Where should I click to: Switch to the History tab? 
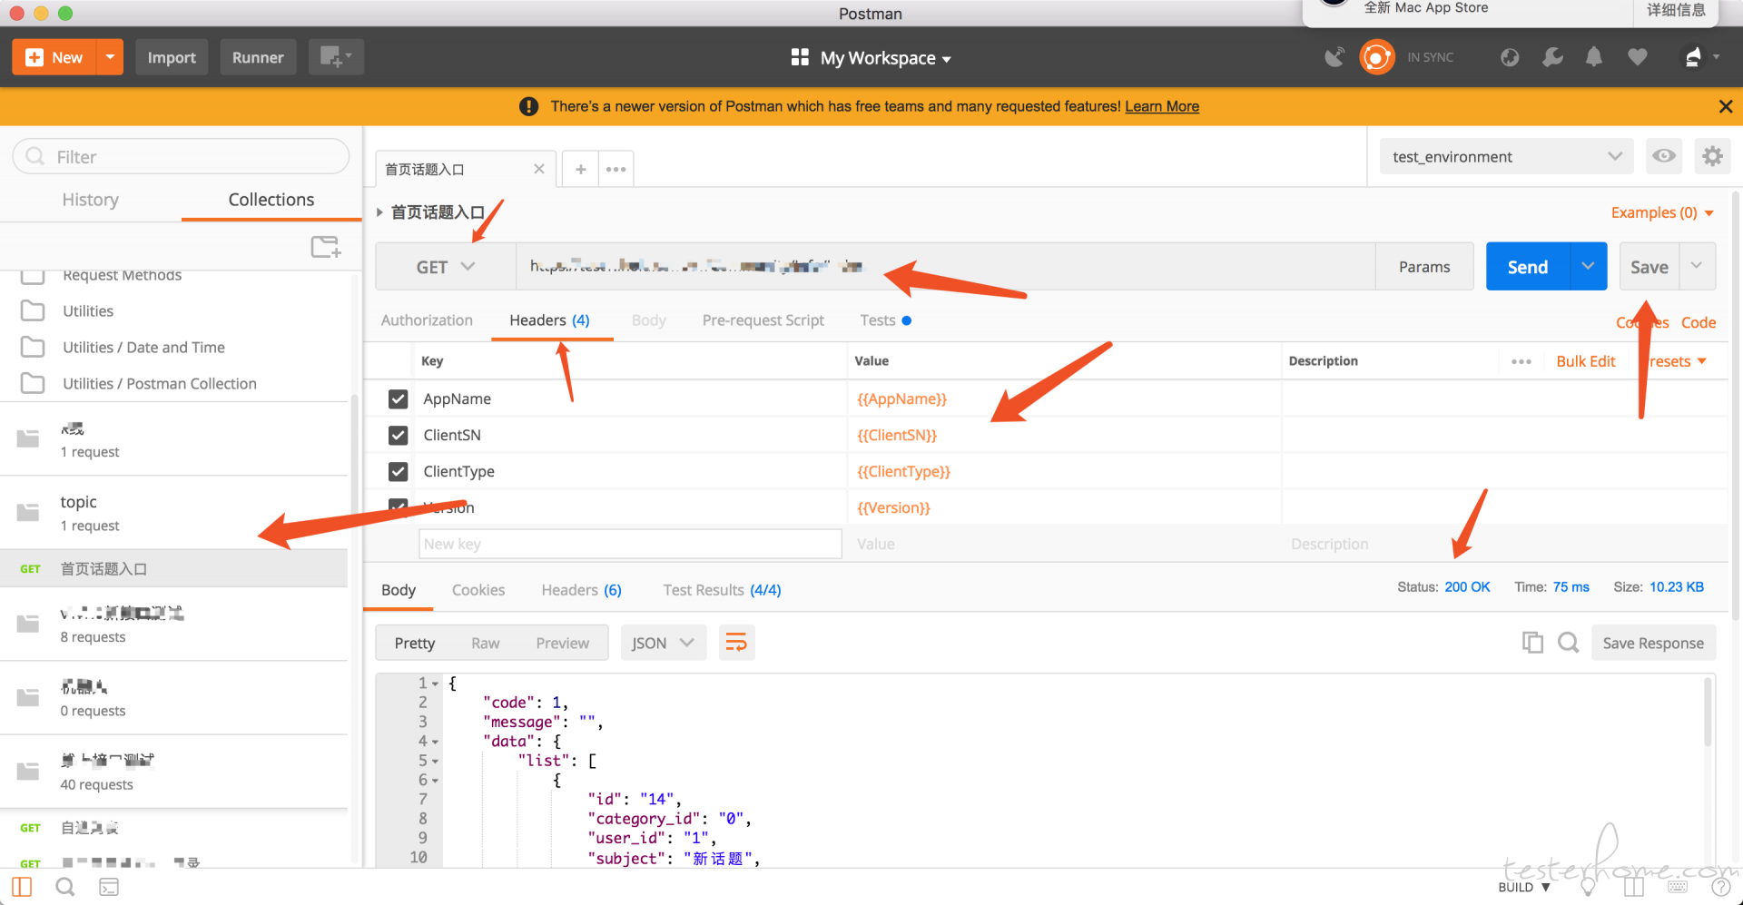tap(90, 200)
